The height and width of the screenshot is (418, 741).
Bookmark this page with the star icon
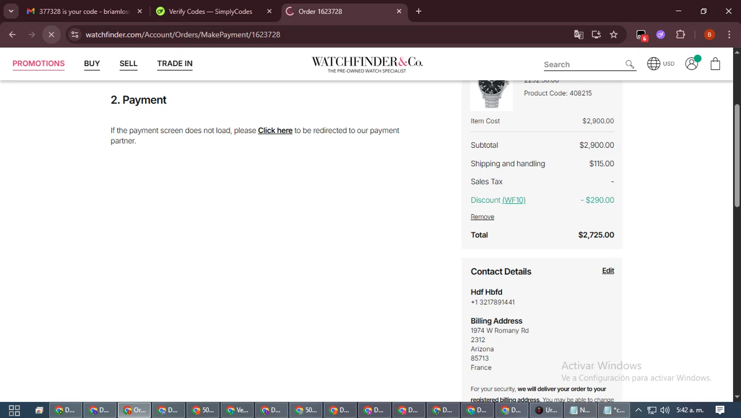tap(614, 35)
